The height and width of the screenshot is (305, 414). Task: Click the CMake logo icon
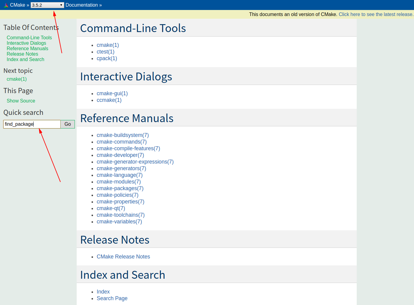click(x=6, y=5)
